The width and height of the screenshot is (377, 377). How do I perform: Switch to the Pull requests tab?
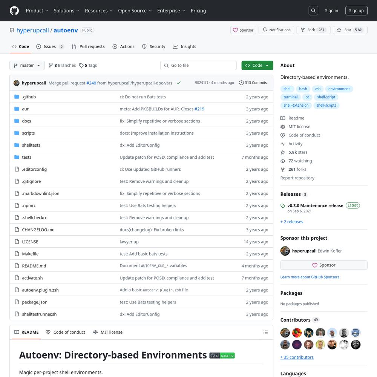pyautogui.click(x=88, y=47)
